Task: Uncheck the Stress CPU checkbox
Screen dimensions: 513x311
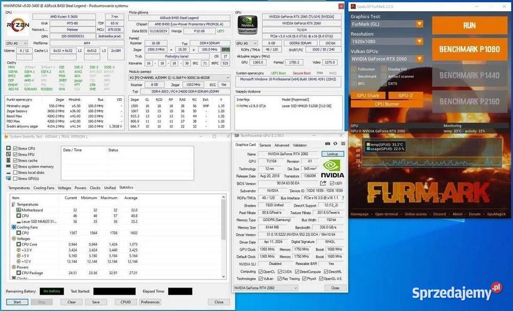Action: (15, 148)
